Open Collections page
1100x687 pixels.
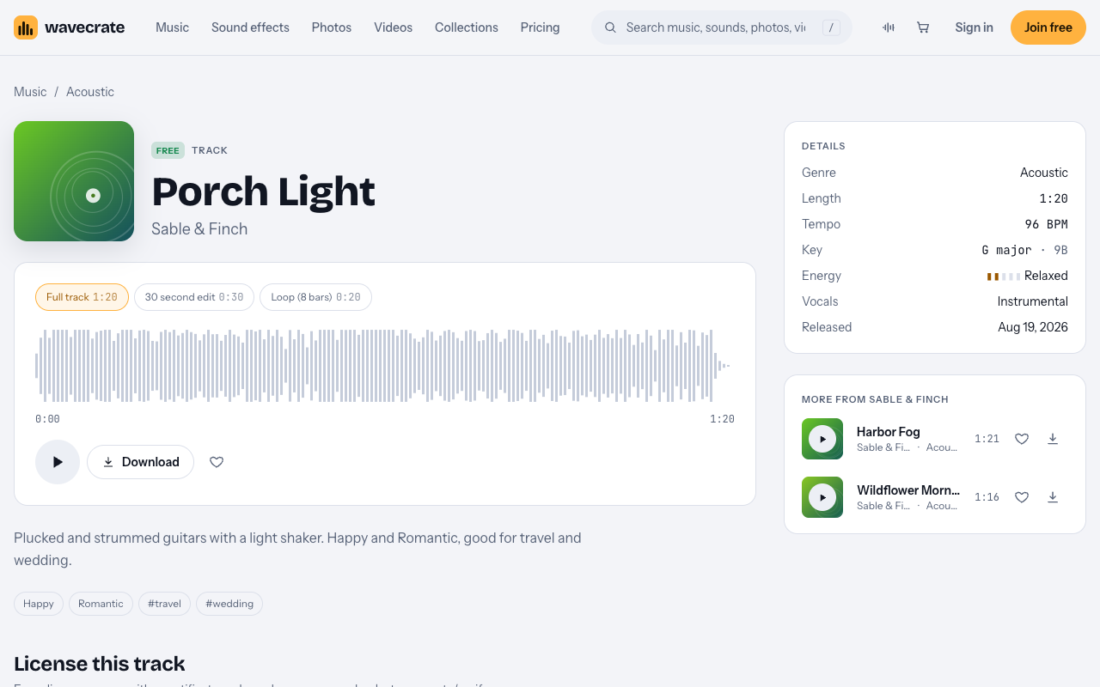point(467,27)
